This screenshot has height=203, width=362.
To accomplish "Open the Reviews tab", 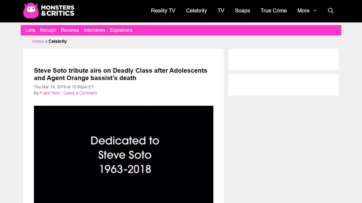I will pos(70,30).
